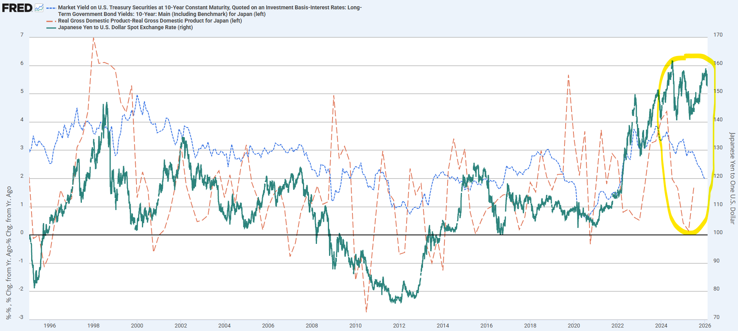The image size is (738, 331).
Task: Click the red dashed legend line marker
Action: pos(51,21)
